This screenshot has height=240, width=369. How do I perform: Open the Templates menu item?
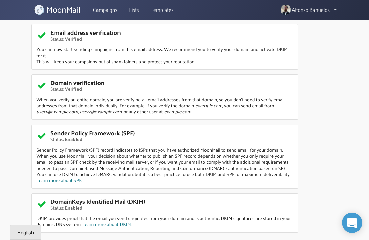tap(162, 10)
